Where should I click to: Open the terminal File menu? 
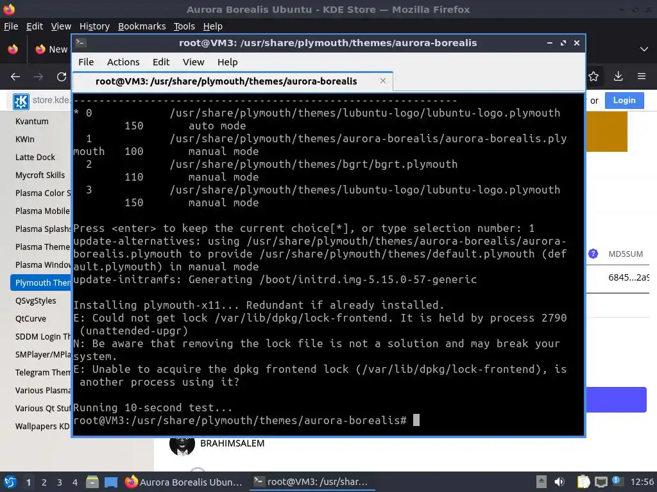click(86, 62)
